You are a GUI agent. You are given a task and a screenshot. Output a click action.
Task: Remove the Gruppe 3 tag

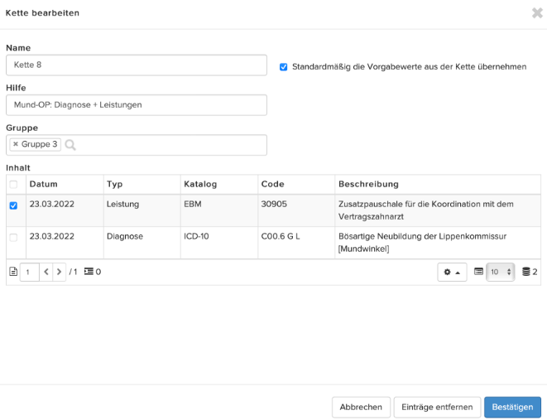pos(16,144)
